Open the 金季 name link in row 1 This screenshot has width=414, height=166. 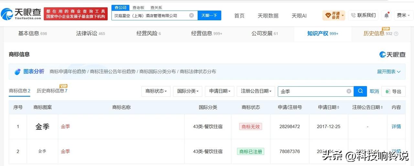[x=65, y=127]
